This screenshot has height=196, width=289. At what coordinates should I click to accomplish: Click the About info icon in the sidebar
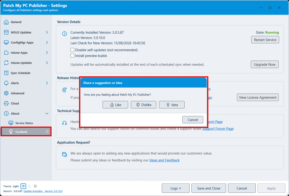[x=6, y=113]
